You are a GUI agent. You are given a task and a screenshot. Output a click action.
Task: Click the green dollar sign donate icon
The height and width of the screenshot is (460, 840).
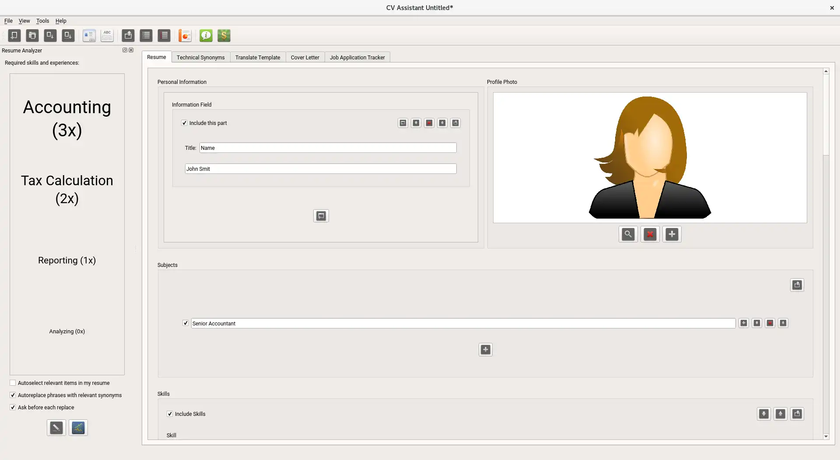224,35
